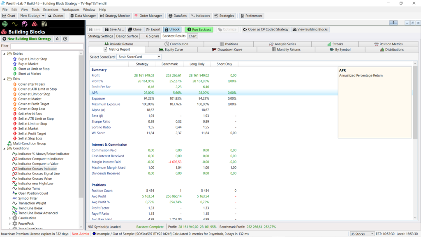Collapse the Conditions tree folder

(4, 148)
